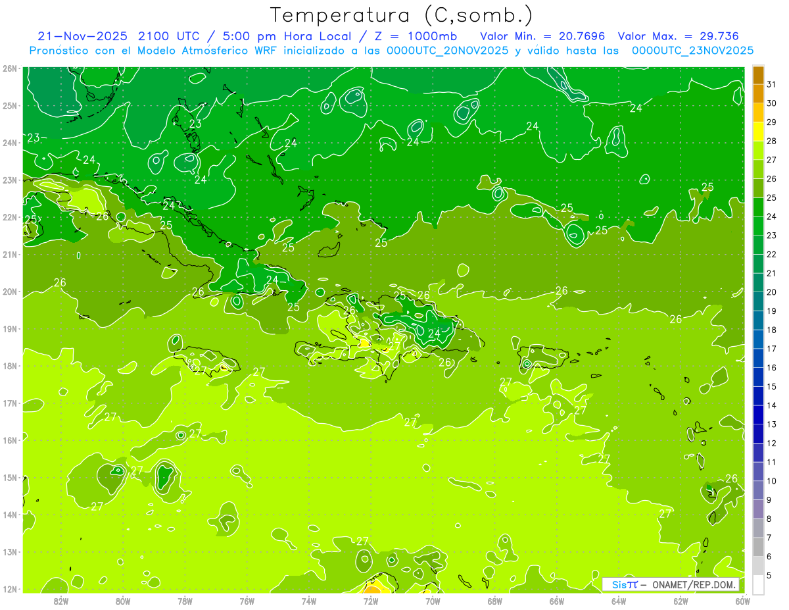Click the "20N" latitude axis label
Screen dimensions: 789x610
(9, 292)
